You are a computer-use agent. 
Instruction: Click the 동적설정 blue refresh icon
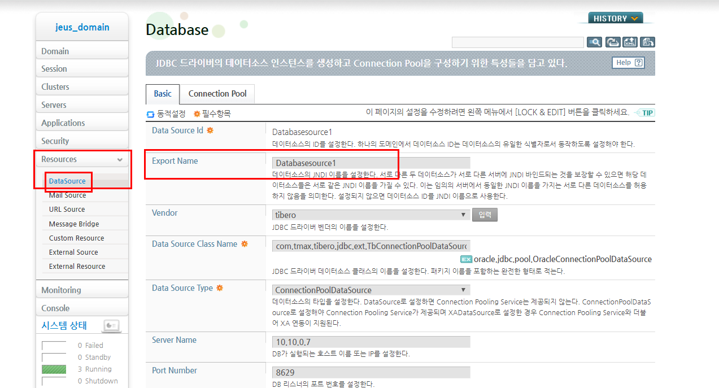pos(150,114)
